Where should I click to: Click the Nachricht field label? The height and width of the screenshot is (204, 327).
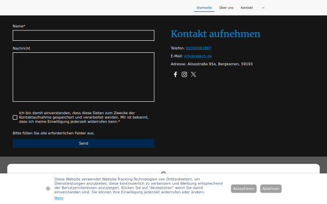[x=21, y=48]
